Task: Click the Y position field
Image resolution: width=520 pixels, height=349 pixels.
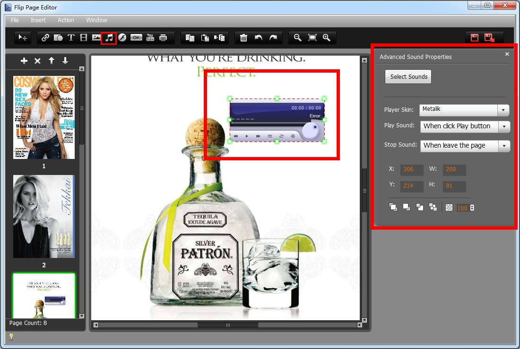Action: 412,186
